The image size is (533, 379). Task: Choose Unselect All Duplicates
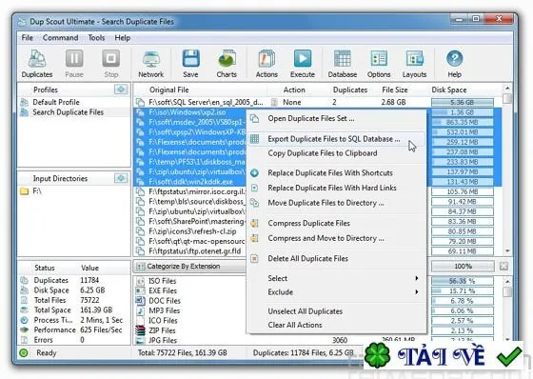tap(337, 311)
